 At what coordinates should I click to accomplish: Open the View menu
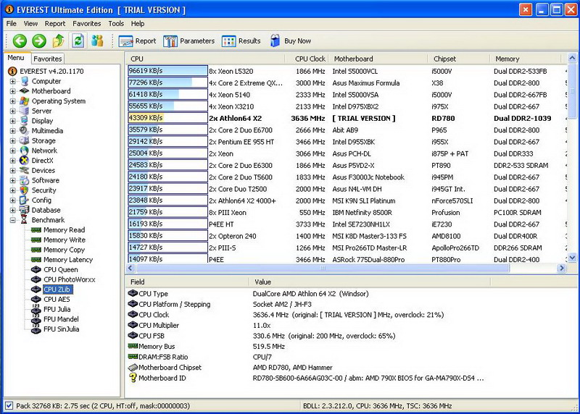click(30, 24)
